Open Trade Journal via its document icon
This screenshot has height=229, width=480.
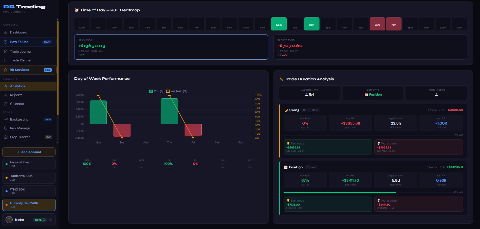(6, 51)
